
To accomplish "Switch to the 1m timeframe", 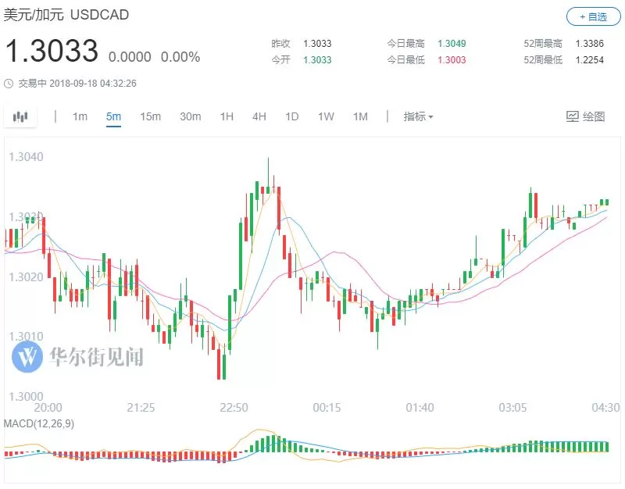I will click(x=80, y=116).
